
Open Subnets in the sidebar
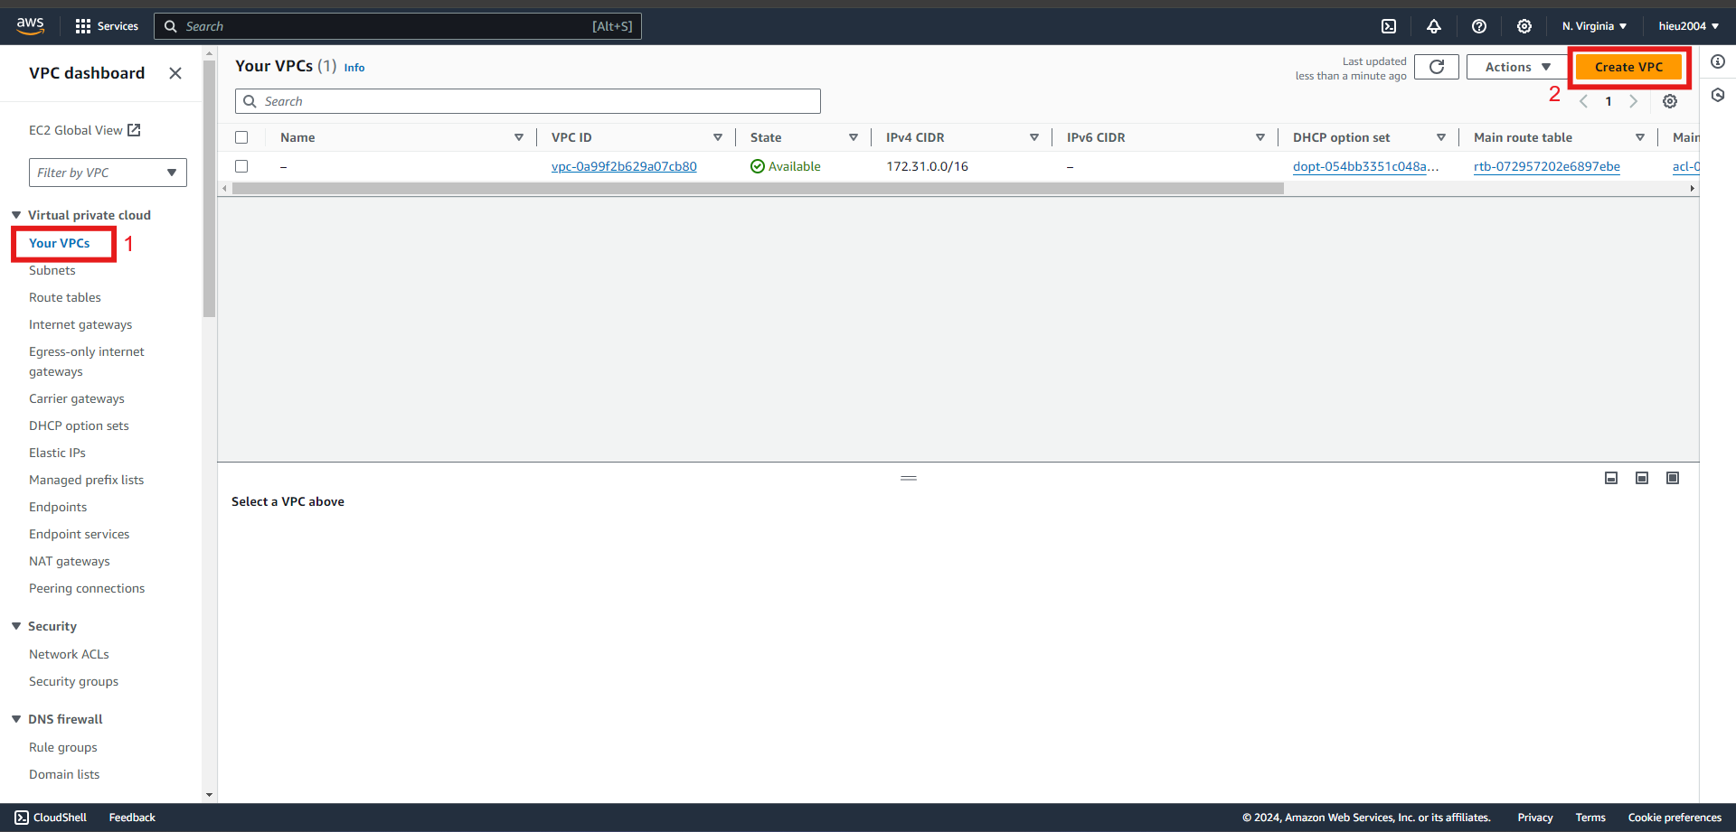(x=52, y=270)
